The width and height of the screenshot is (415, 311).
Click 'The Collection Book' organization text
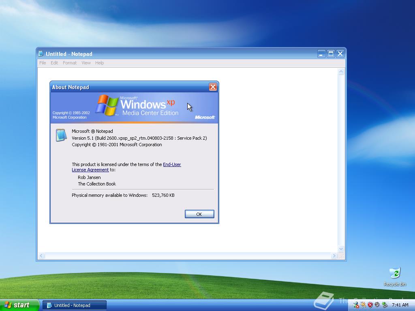[97, 184]
